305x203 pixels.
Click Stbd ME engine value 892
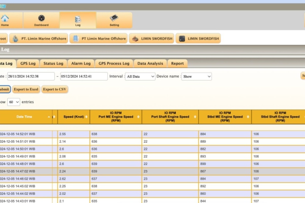203,186
